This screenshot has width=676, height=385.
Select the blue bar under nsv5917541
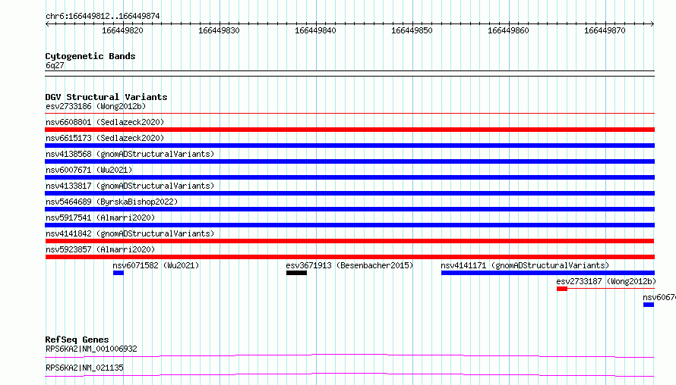pos(349,225)
